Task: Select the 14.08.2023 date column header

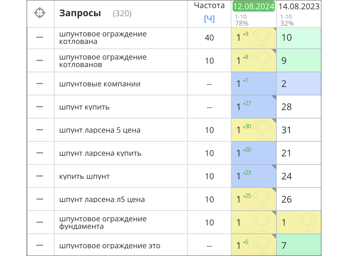Action: coord(299,6)
